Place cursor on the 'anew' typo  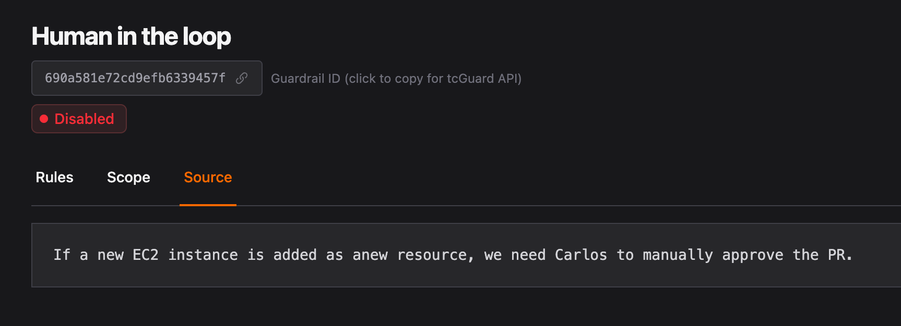[370, 255]
